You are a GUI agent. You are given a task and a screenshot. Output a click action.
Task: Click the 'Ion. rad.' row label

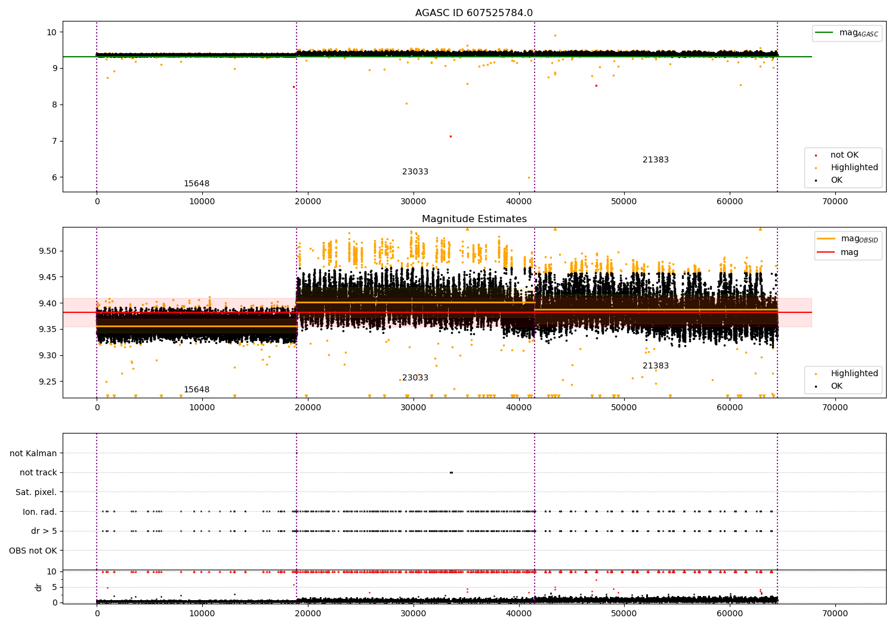[x=40, y=512]
